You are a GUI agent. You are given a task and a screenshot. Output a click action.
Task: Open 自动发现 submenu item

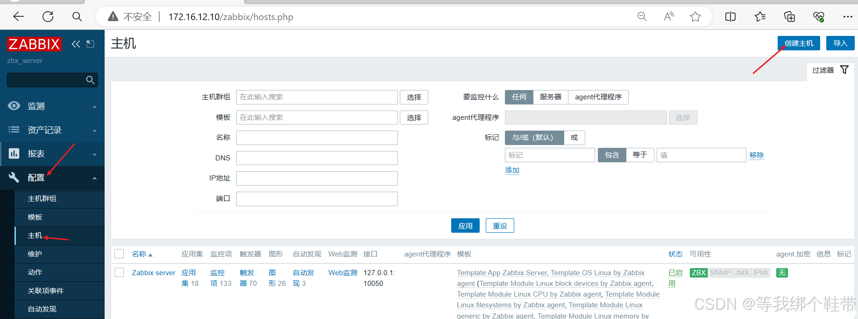tap(60, 309)
